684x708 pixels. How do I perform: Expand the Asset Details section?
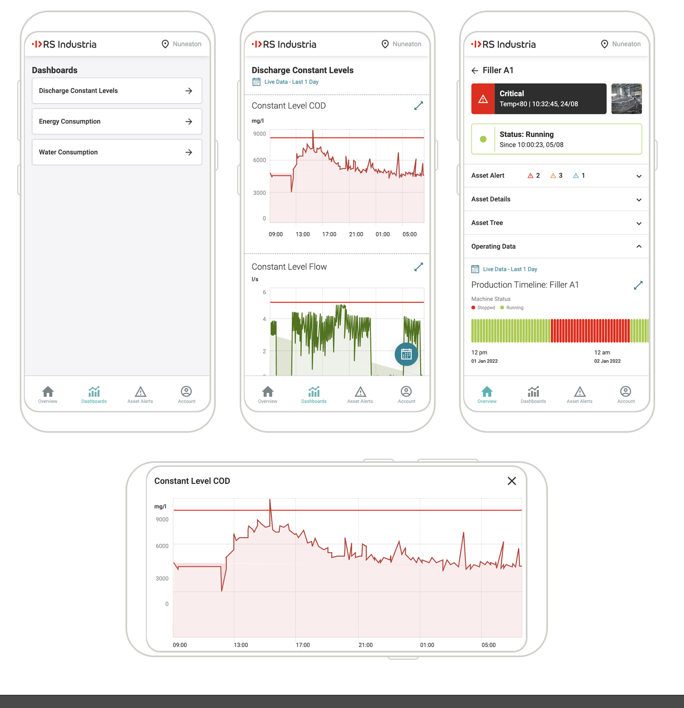pos(638,199)
